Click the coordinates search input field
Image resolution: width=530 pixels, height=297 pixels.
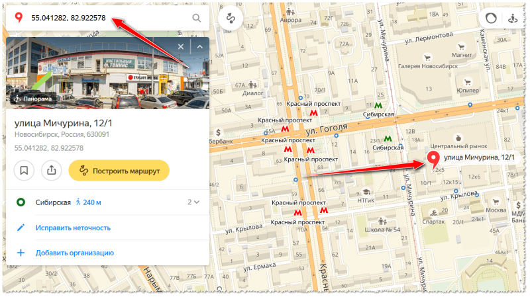click(107, 18)
